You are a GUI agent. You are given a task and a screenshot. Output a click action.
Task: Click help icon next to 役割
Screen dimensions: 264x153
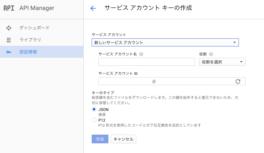click(211, 54)
